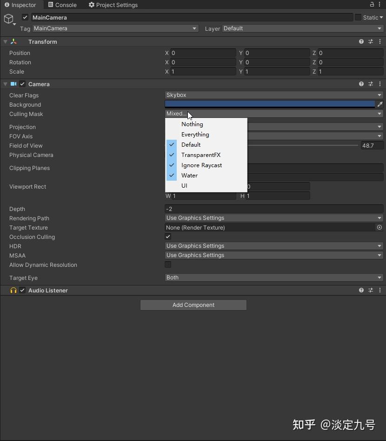This screenshot has height=441, width=386.
Task: Click the Audio Listener headphones icon
Action: click(13, 290)
